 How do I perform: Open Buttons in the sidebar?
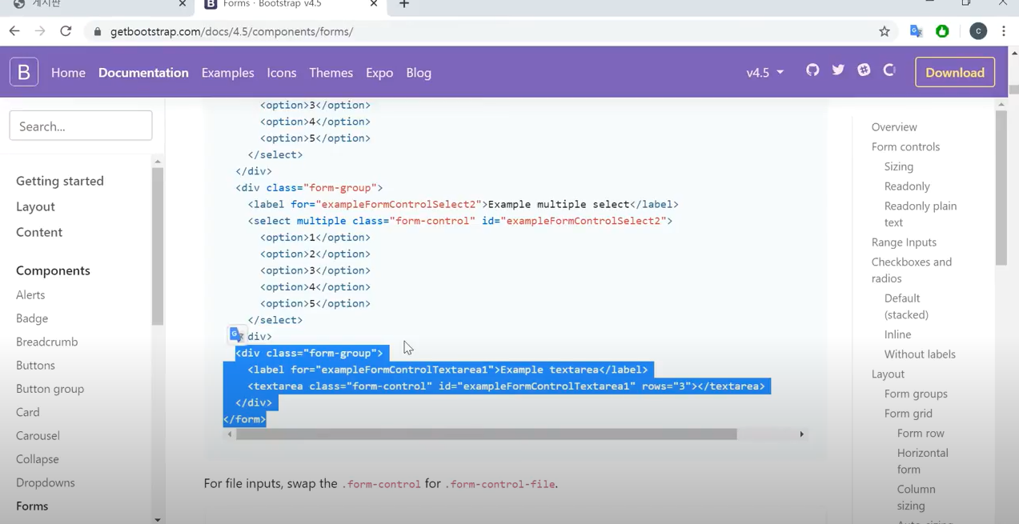click(35, 365)
